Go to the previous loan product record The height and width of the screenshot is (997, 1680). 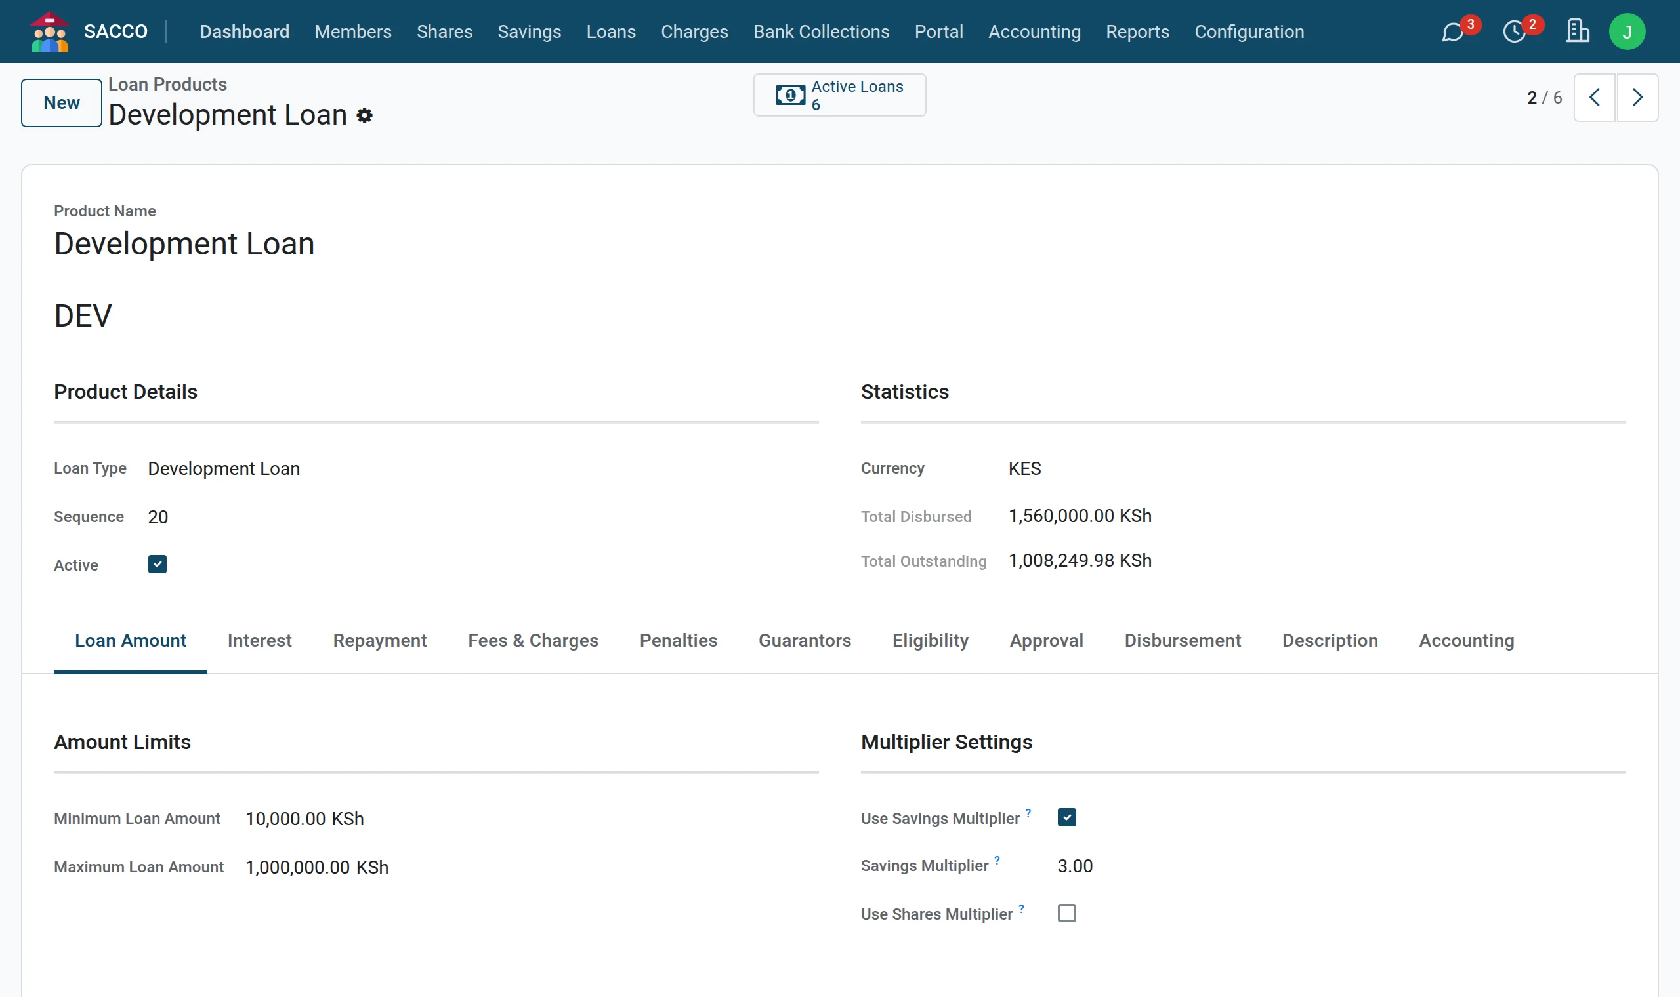[x=1594, y=98]
